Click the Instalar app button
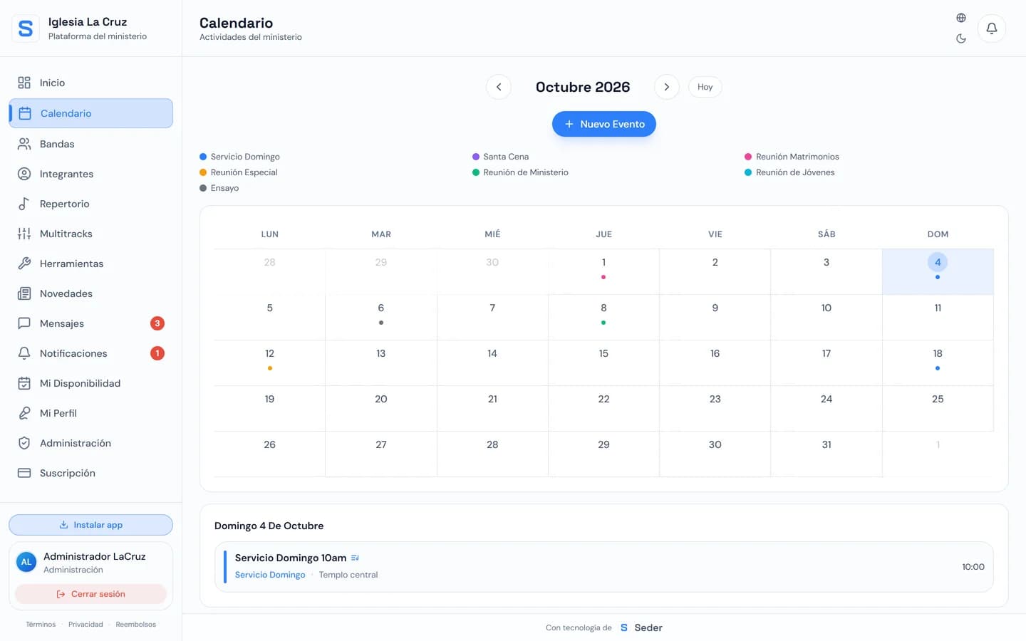Image resolution: width=1026 pixels, height=641 pixels. (90, 525)
